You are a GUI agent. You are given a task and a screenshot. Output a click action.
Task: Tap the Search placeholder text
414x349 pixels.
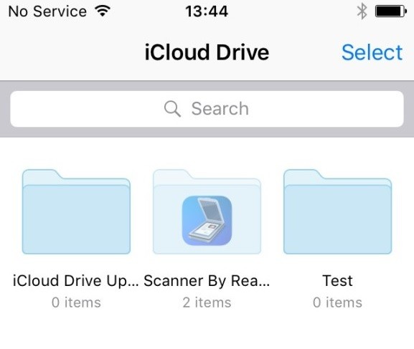pos(220,109)
